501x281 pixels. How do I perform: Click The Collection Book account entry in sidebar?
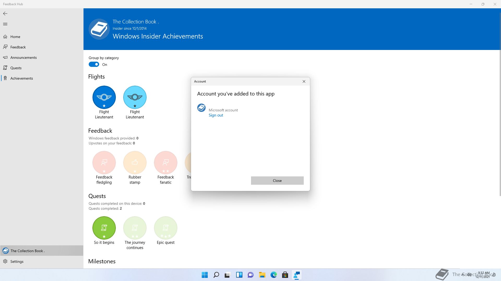pos(42,251)
